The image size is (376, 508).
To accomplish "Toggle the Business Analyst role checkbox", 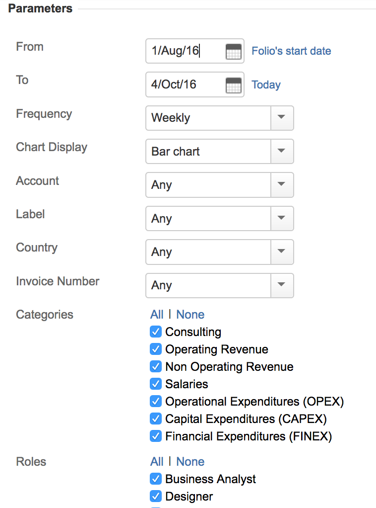I will [x=156, y=479].
